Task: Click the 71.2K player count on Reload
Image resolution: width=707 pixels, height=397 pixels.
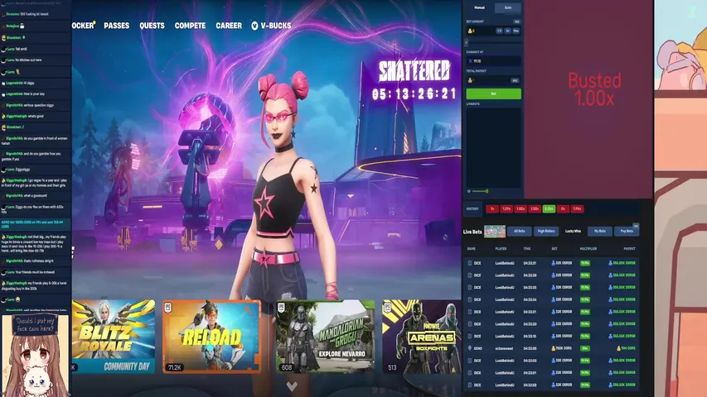Action: pos(175,368)
